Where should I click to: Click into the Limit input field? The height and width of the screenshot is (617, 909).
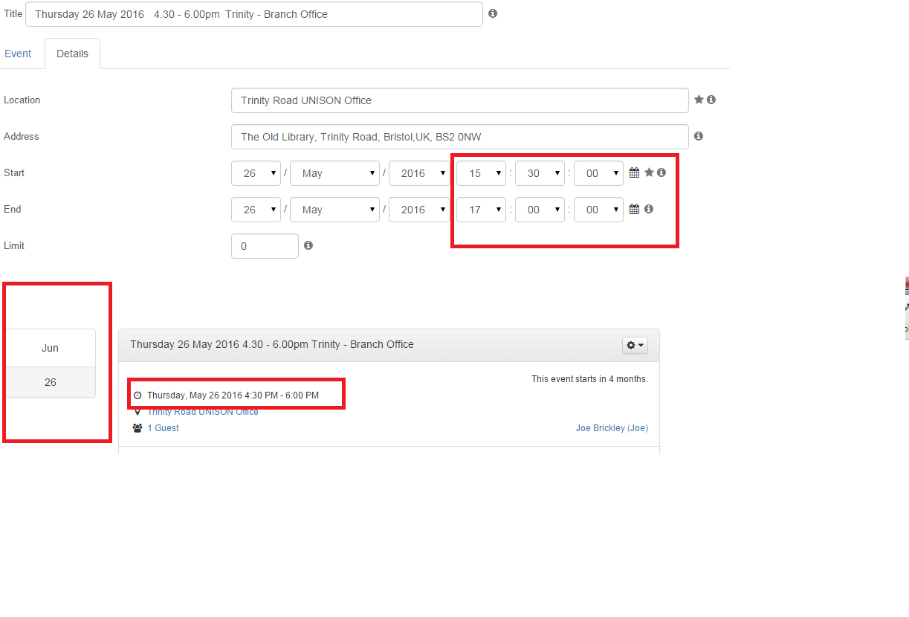click(x=265, y=246)
